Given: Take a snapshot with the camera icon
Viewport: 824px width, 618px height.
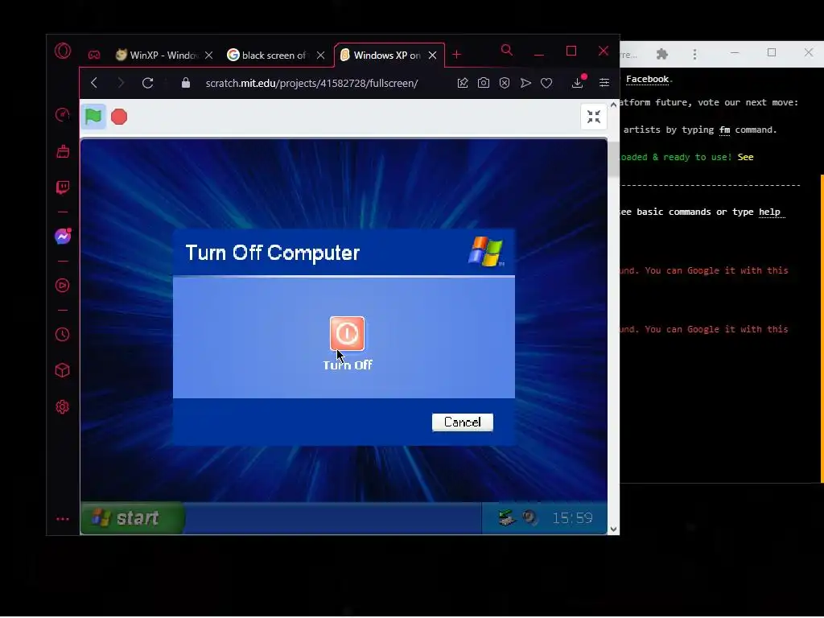Looking at the screenshot, I should pos(484,83).
